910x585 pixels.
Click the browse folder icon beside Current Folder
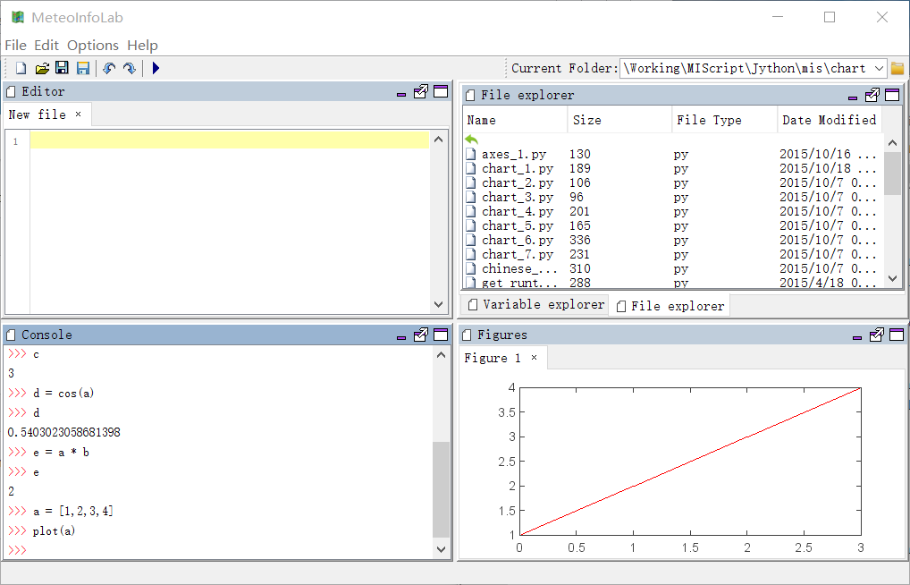coord(897,68)
